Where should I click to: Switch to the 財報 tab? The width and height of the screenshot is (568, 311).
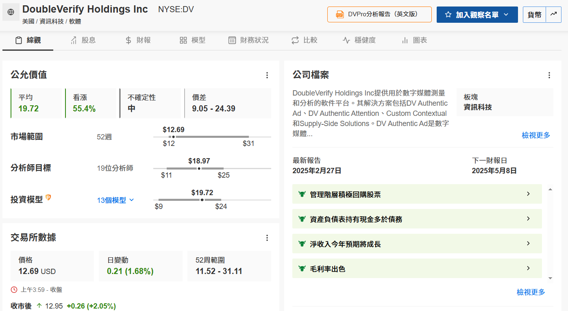(x=138, y=40)
